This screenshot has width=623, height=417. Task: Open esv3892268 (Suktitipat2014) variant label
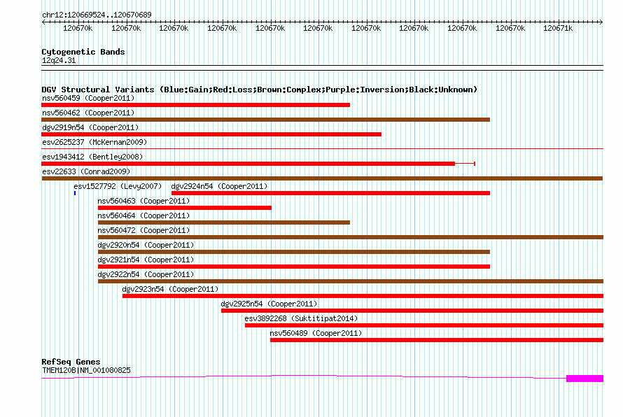301,318
